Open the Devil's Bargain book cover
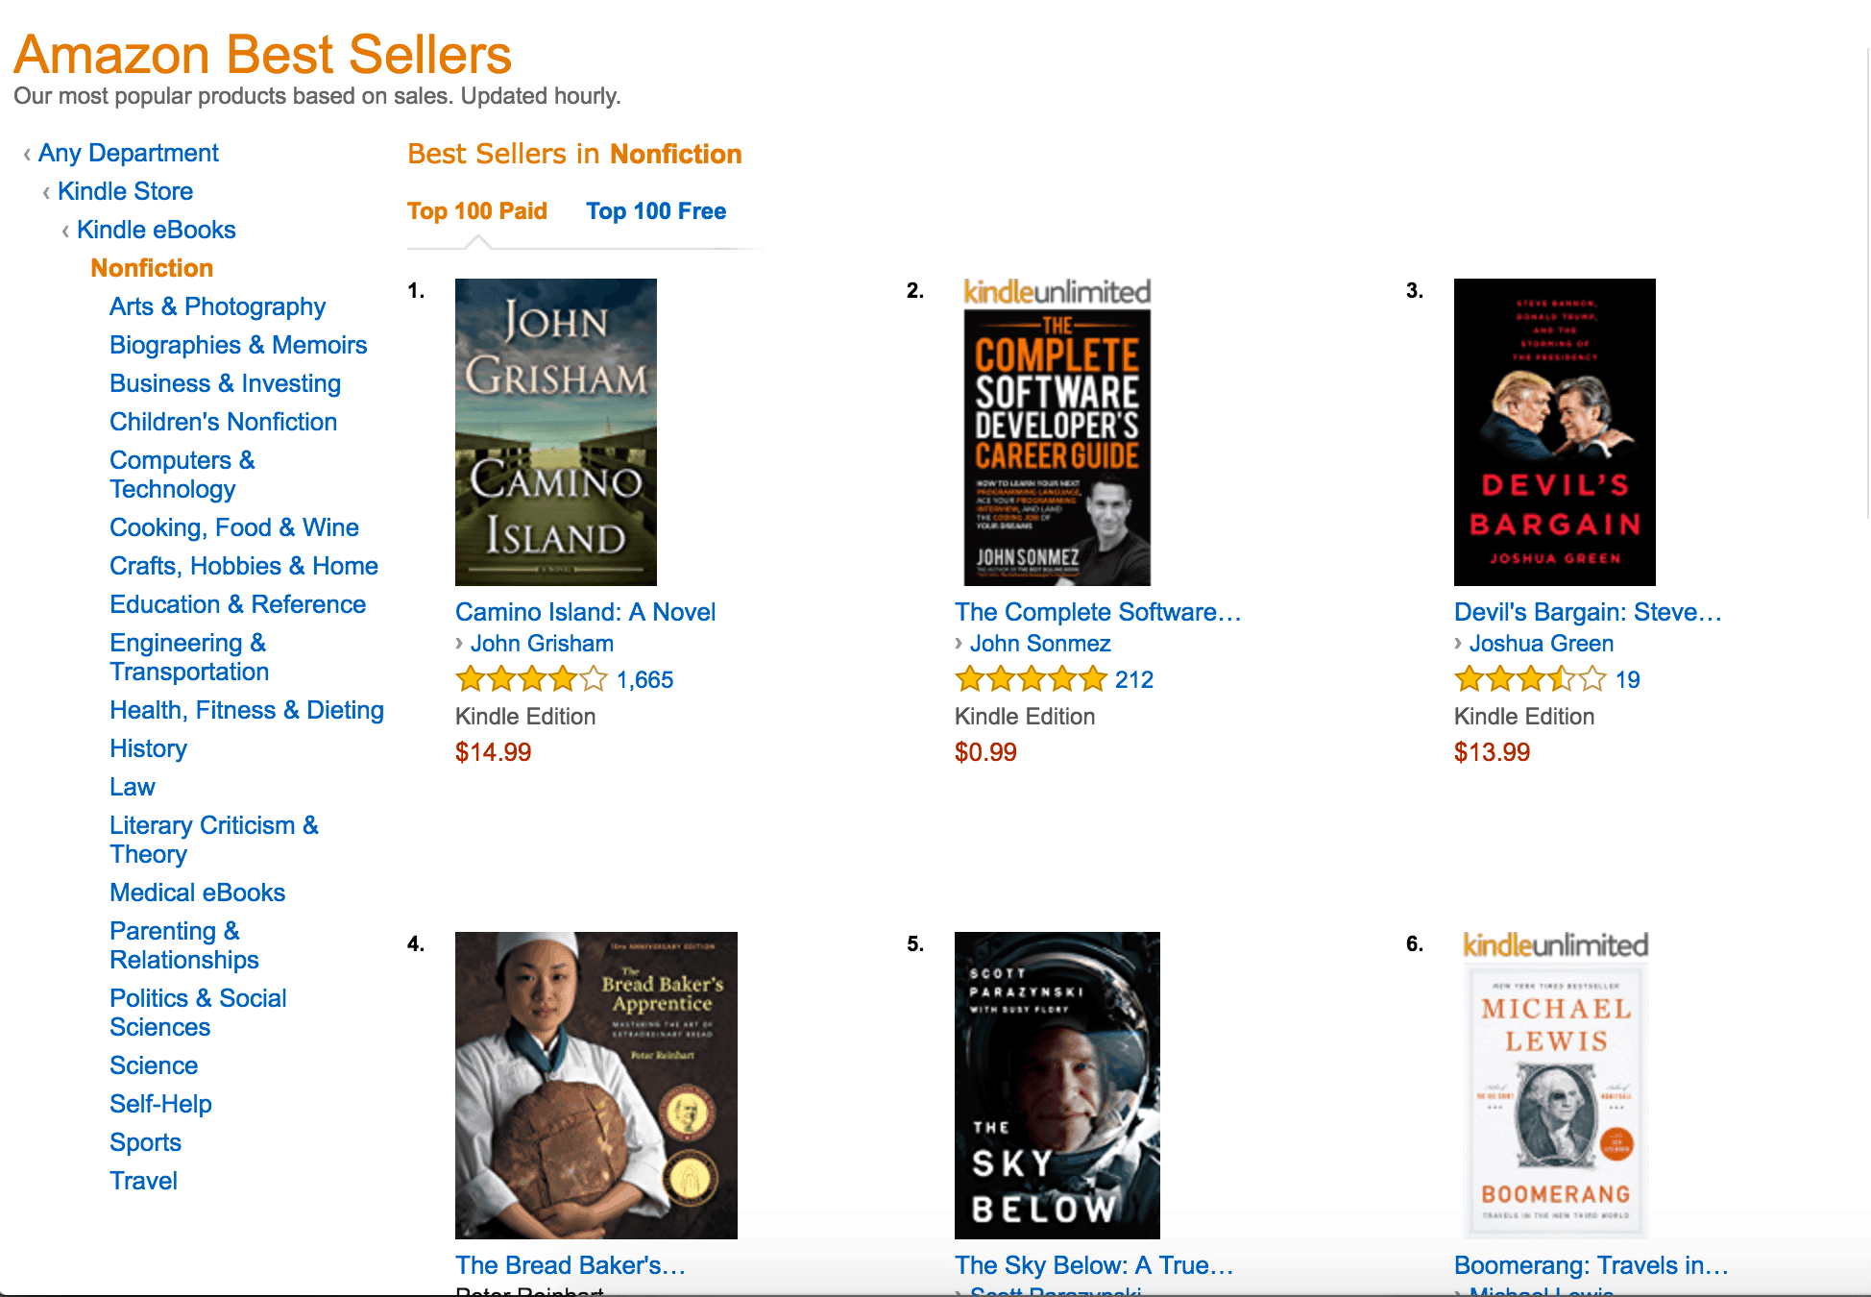This screenshot has width=1871, height=1297. [1555, 432]
